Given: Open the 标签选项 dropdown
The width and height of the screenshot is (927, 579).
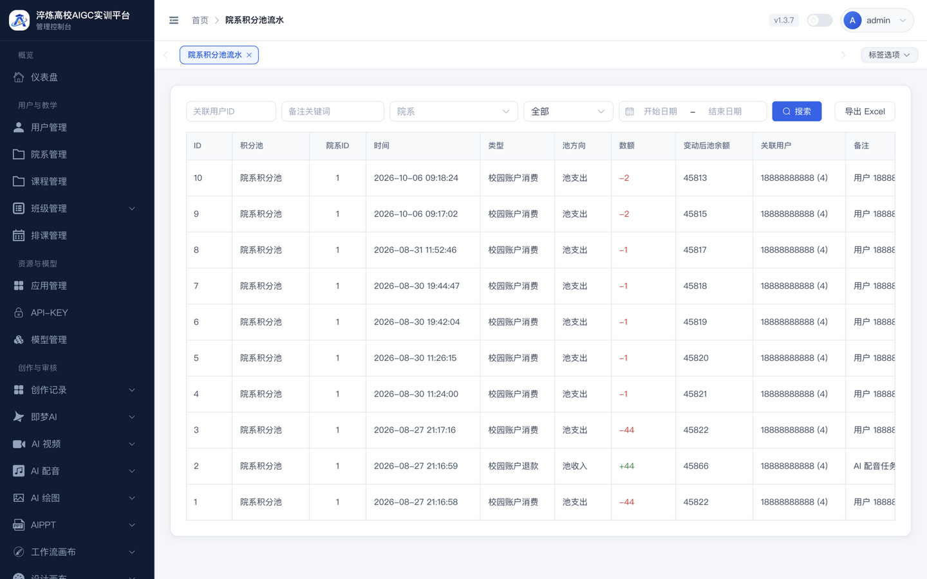Looking at the screenshot, I should click(889, 55).
